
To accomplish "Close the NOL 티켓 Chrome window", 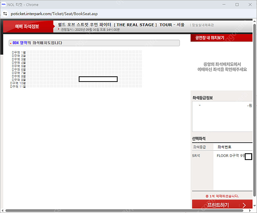I will click(250, 4).
